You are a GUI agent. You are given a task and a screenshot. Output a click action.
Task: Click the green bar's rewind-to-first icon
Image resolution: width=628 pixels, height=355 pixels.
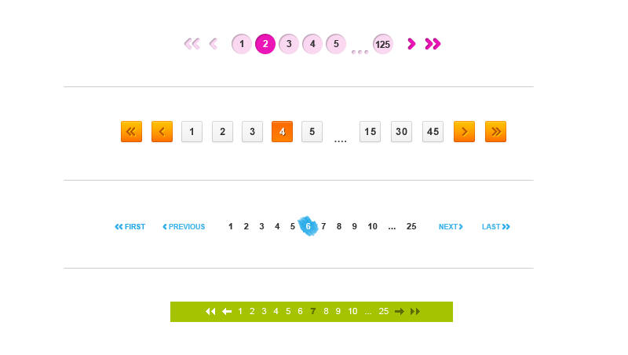210,311
